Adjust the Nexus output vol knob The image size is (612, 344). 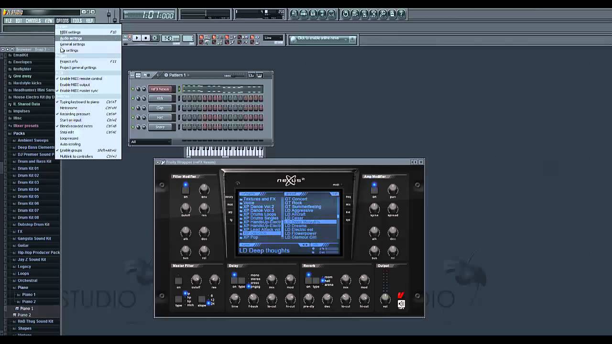click(x=385, y=299)
